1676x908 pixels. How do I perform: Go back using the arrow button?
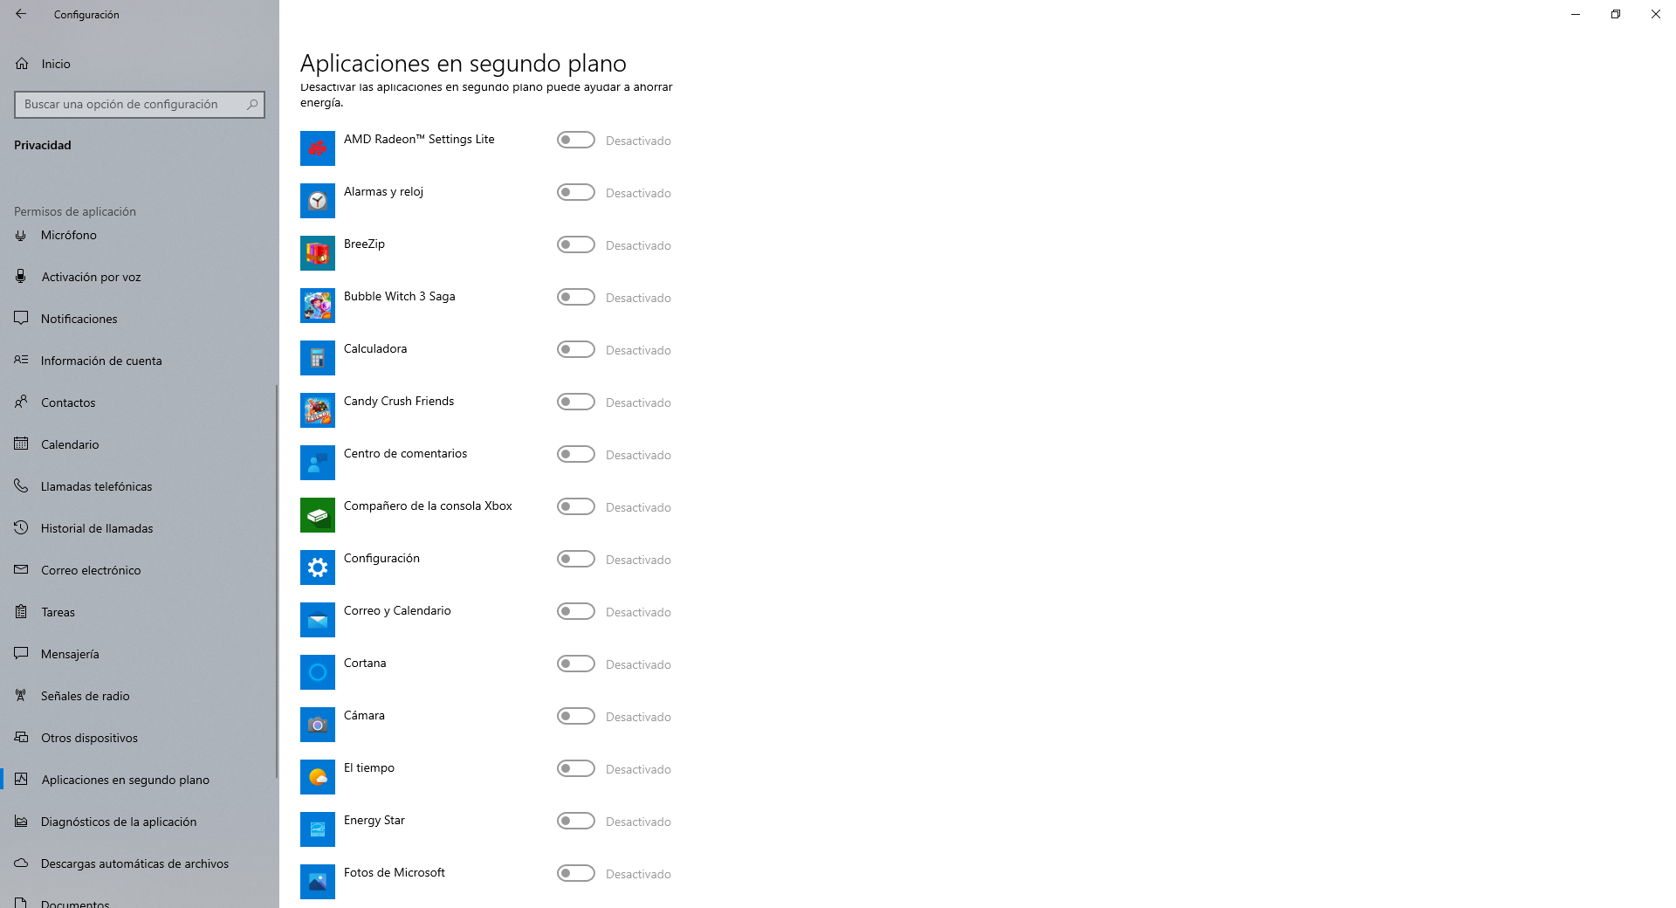[21, 14]
